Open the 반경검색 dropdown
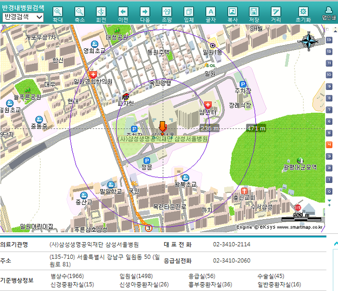The width and height of the screenshot is (338, 291). (x=23, y=17)
